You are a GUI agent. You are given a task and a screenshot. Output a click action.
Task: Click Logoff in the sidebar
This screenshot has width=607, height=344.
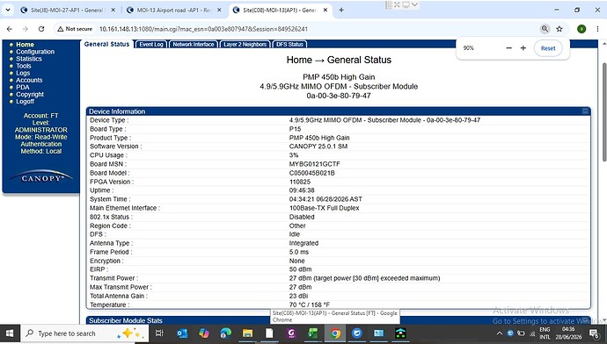click(25, 102)
